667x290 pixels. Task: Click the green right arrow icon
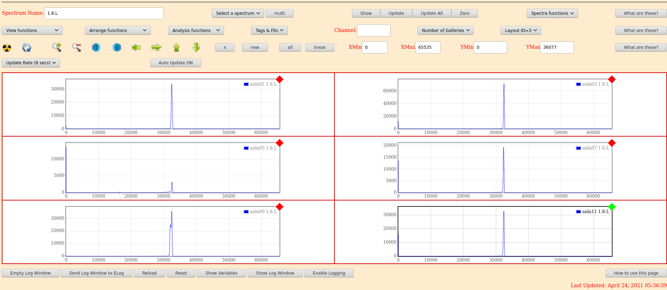click(156, 47)
